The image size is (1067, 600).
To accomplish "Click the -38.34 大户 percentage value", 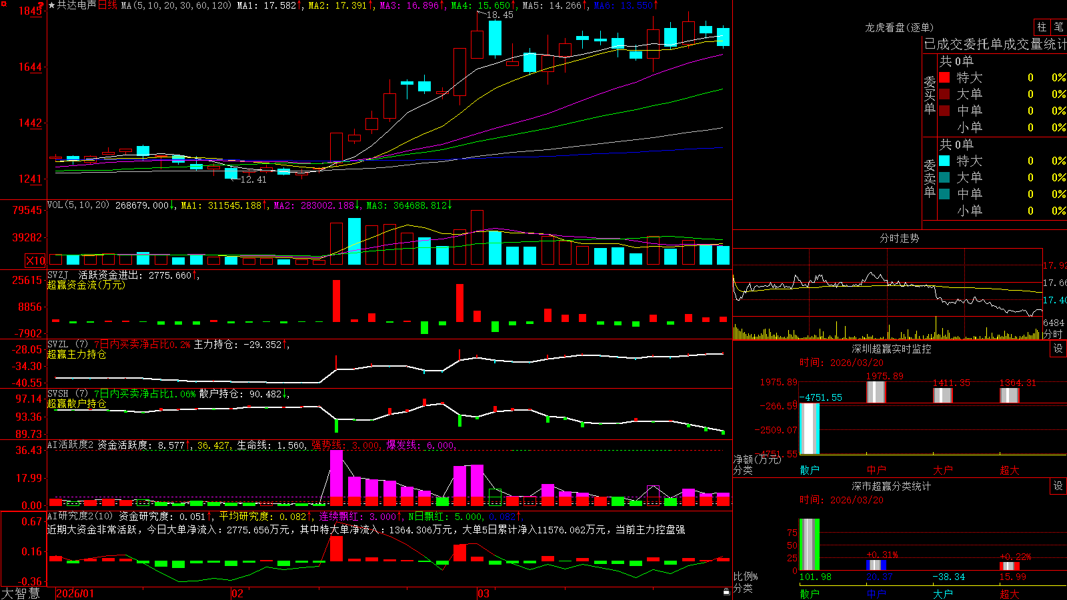I will tap(949, 577).
